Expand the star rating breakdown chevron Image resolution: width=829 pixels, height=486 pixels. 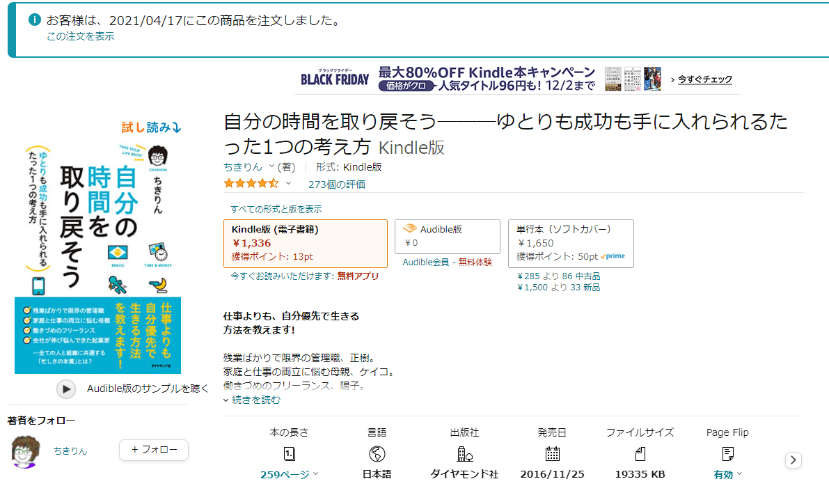tap(288, 184)
